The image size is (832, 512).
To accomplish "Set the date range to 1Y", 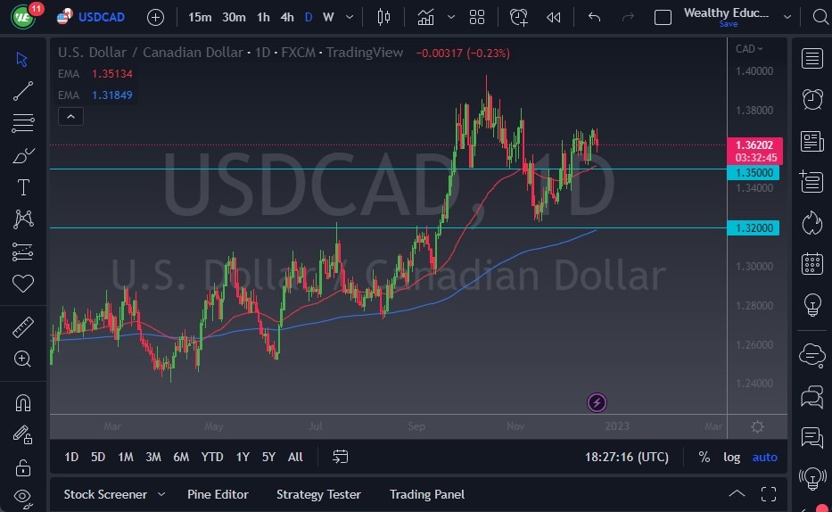I will click(x=243, y=457).
